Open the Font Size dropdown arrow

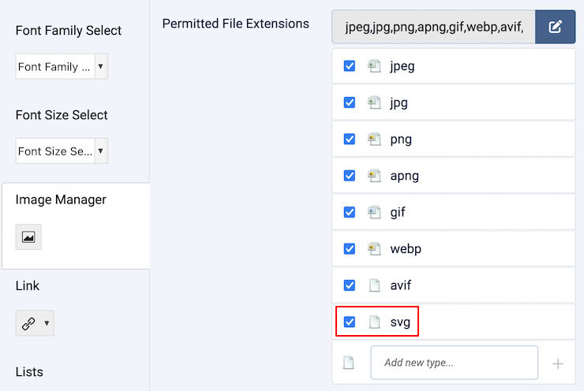(x=101, y=151)
